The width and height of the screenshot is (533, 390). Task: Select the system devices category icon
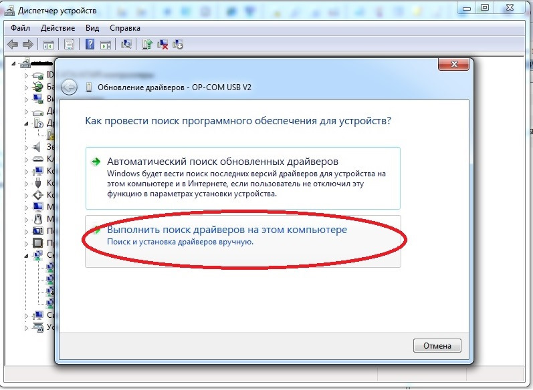[x=38, y=315]
